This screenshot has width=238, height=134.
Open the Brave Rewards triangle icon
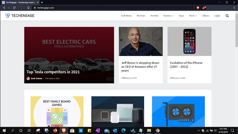click(x=204, y=7)
